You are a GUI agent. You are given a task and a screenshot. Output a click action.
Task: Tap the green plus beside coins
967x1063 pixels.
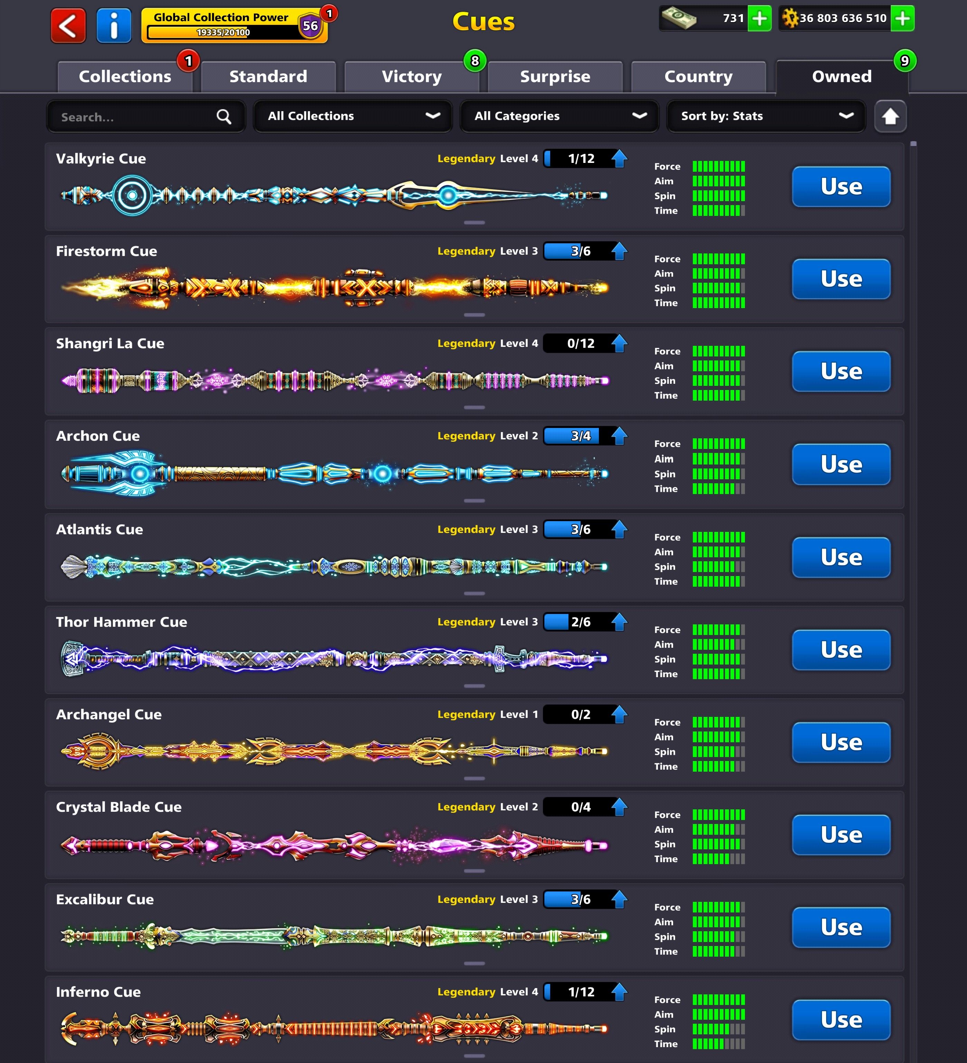point(902,18)
